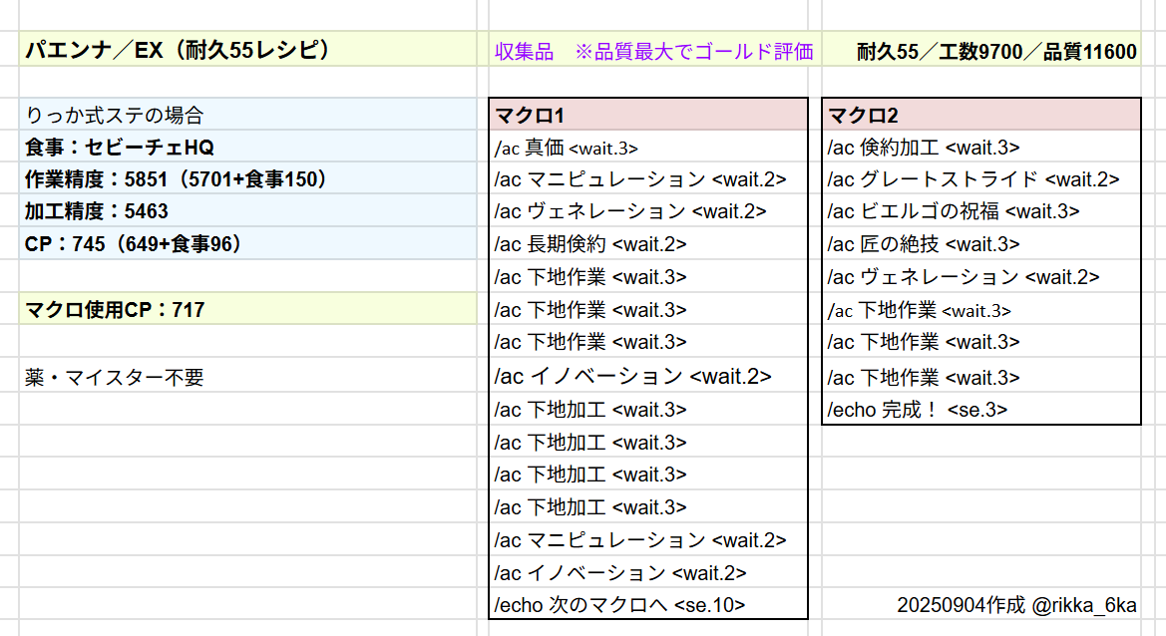Select the /ac グレートストライド line
Image resolution: width=1166 pixels, height=636 pixels.
(x=973, y=179)
